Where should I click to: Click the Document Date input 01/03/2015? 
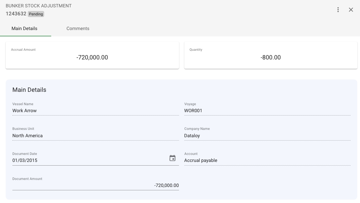point(89,160)
